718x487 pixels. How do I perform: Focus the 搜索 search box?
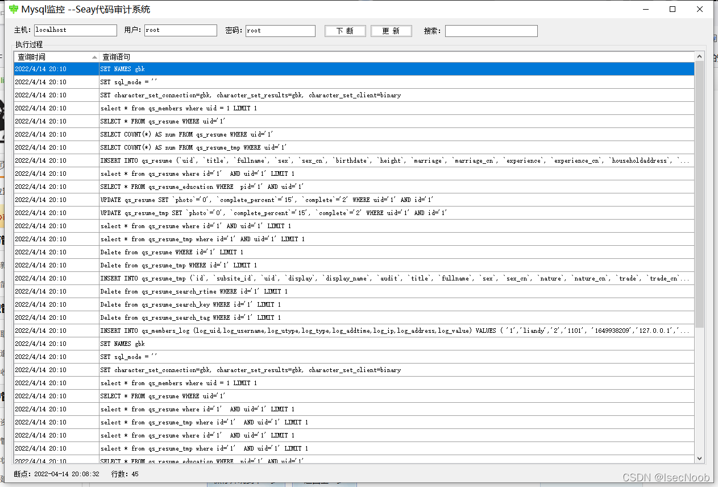click(x=491, y=31)
